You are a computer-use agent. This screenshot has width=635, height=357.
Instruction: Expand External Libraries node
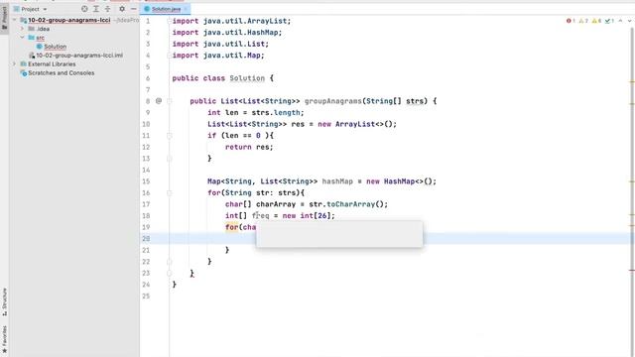click(x=15, y=63)
